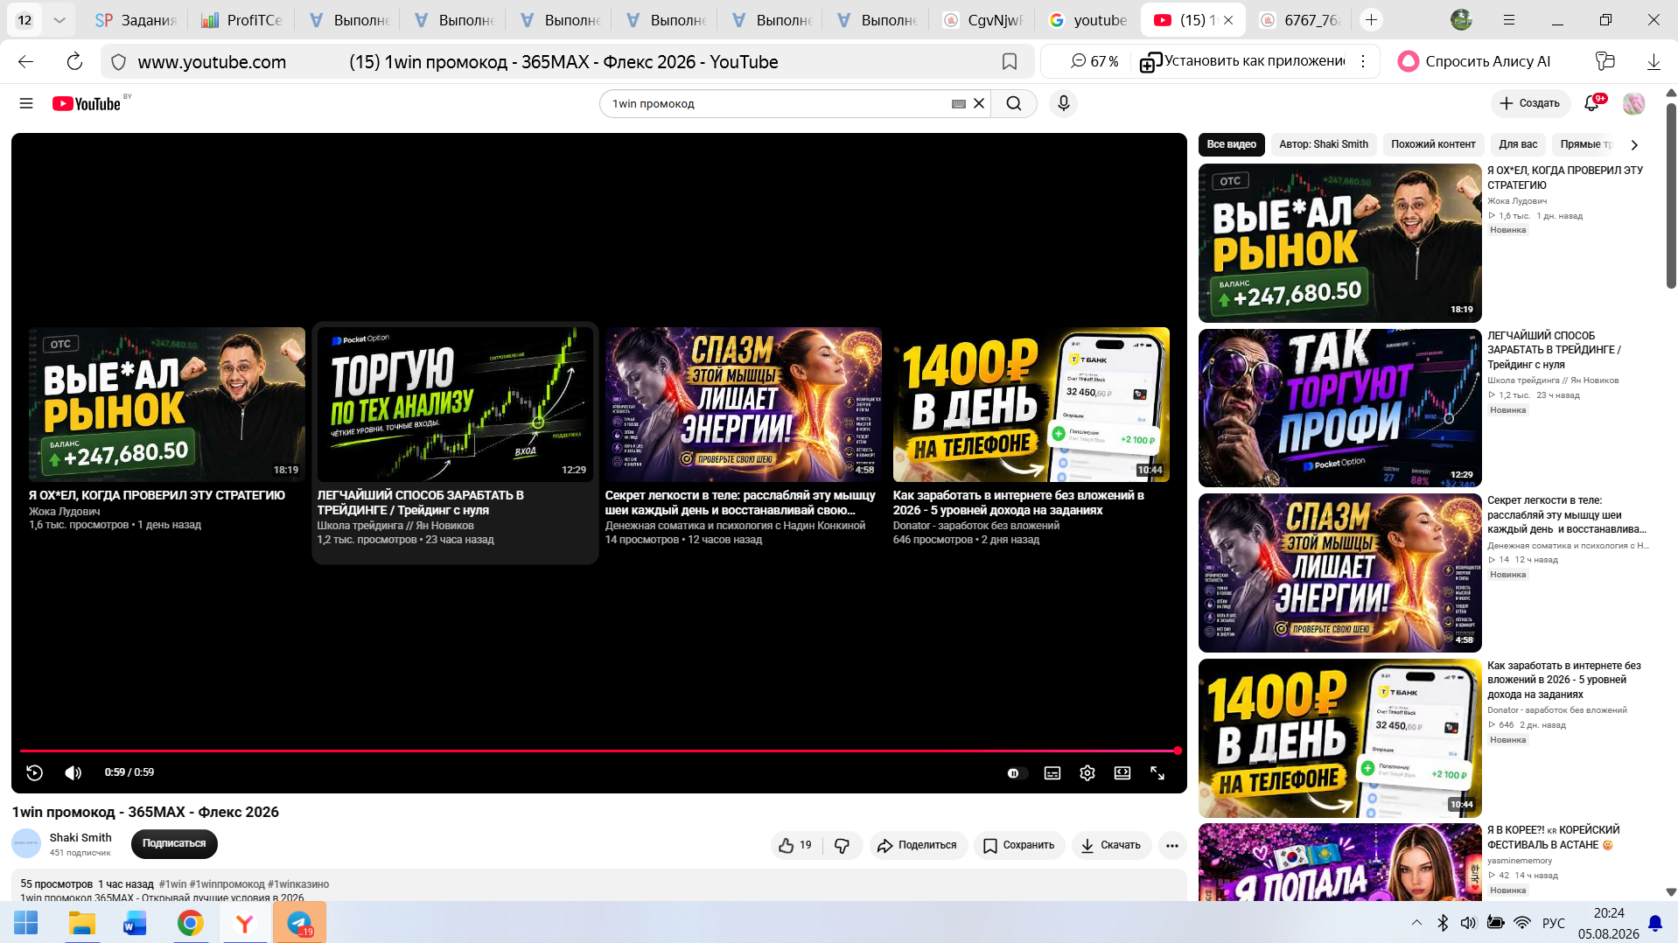Open the browser downloads arrow
Image resolution: width=1678 pixels, height=943 pixels.
(1654, 61)
